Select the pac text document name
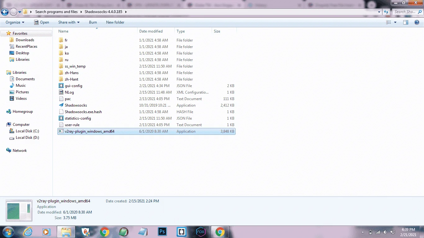The width and height of the screenshot is (424, 238). coord(68,99)
